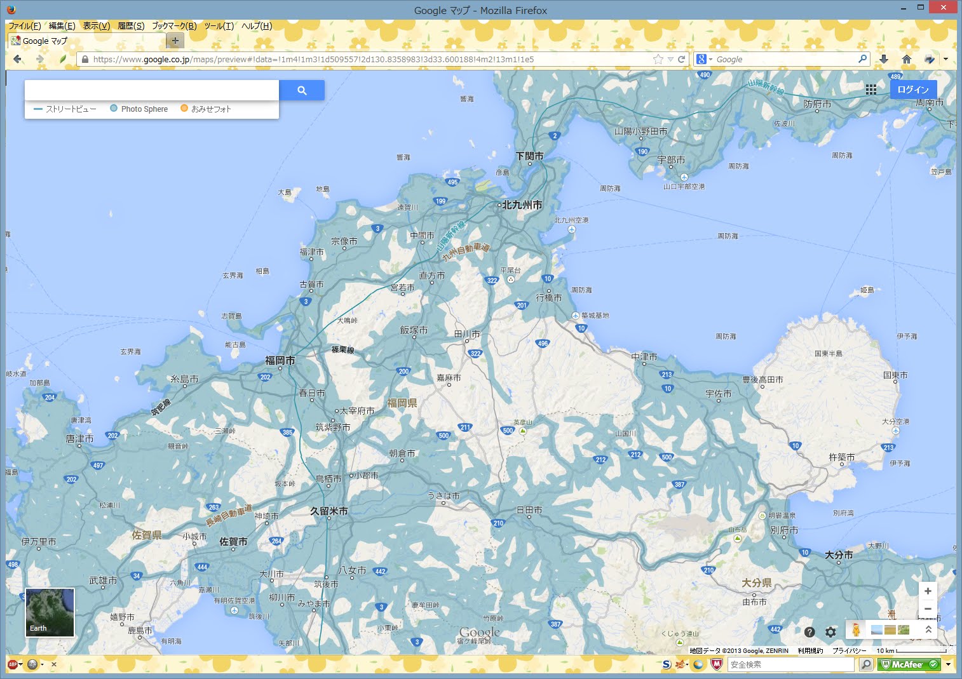Select the Street View pegman
Viewport: 962px width, 679px height.
pyautogui.click(x=857, y=629)
